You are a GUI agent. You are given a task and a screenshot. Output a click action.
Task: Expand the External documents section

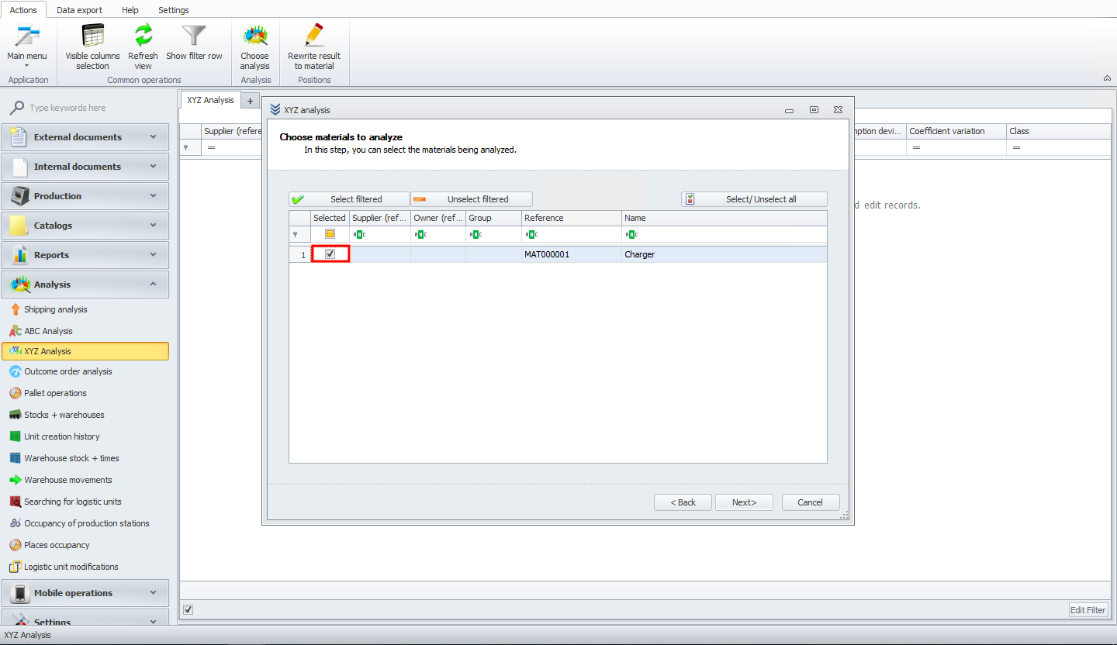pos(85,137)
